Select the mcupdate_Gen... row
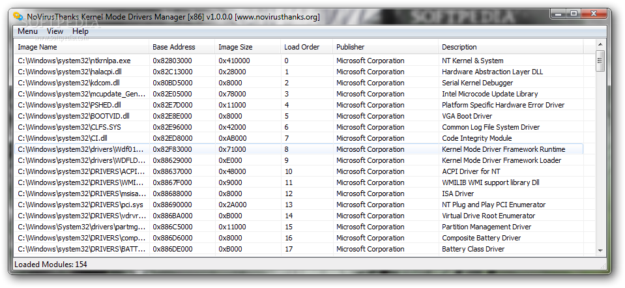The width and height of the screenshot is (625, 288). tap(298, 94)
